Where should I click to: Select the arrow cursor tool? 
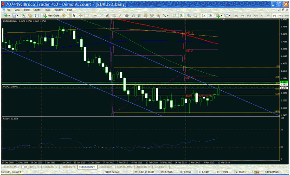(x=74, y=16)
